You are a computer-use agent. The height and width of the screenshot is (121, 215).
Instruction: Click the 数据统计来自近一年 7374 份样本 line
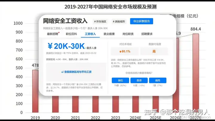click(x=71, y=53)
